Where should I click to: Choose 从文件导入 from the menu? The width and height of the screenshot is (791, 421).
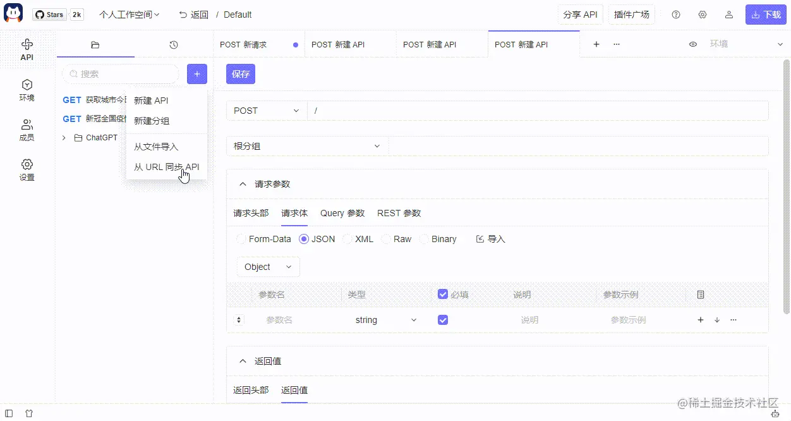pos(167,147)
